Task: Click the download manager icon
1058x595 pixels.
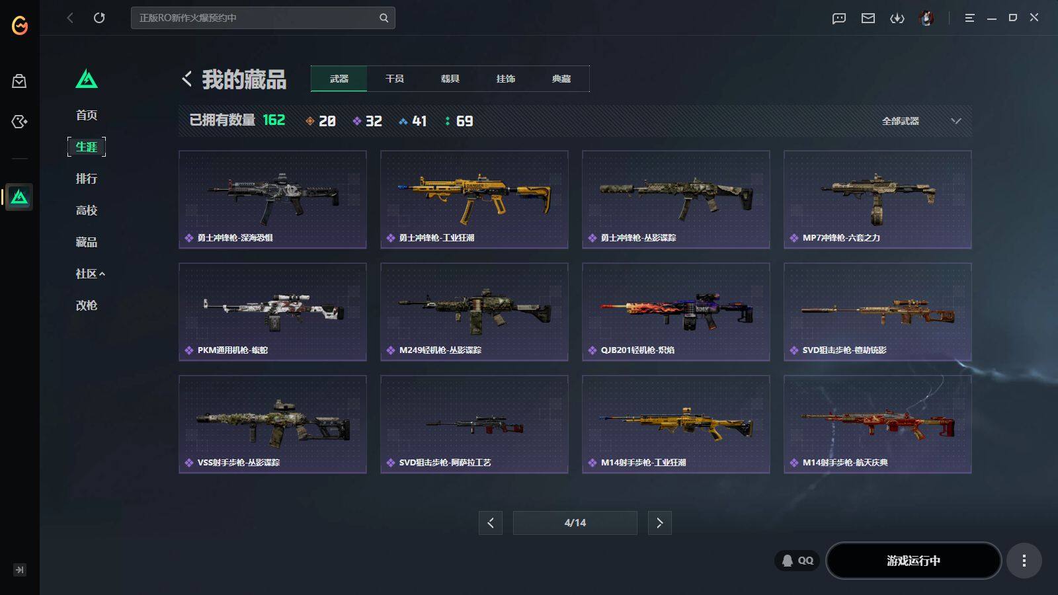Action: click(897, 18)
